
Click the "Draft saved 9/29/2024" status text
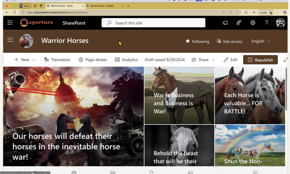tap(165, 60)
